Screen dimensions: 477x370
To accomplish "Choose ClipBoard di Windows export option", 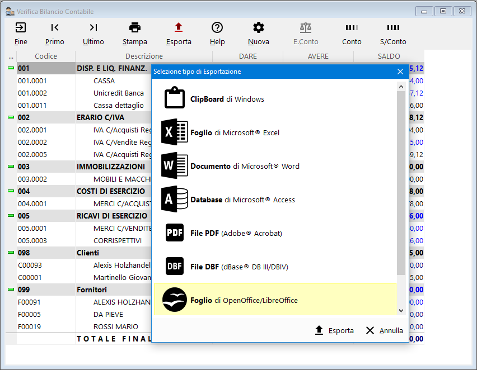I will tap(275, 99).
